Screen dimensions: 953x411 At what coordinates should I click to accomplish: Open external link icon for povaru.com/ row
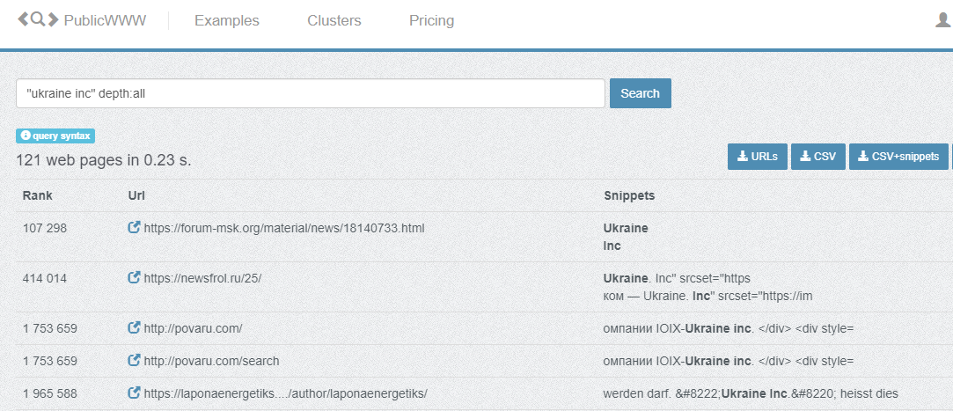(x=135, y=328)
